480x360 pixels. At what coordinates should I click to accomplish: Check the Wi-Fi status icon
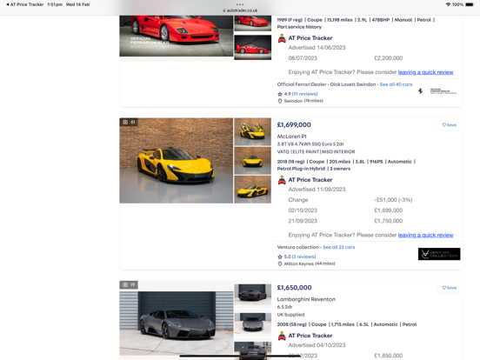coord(448,4)
